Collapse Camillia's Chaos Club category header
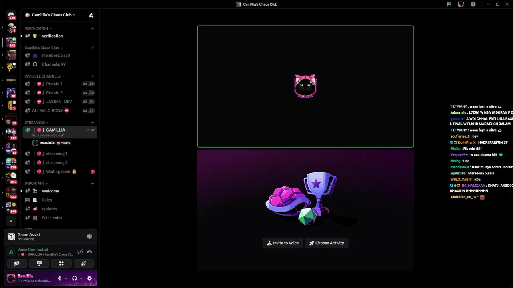 43,48
